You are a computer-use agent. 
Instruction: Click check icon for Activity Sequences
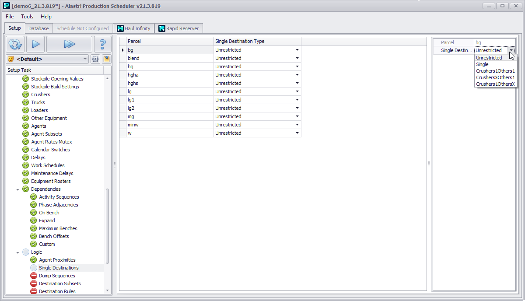coord(34,197)
